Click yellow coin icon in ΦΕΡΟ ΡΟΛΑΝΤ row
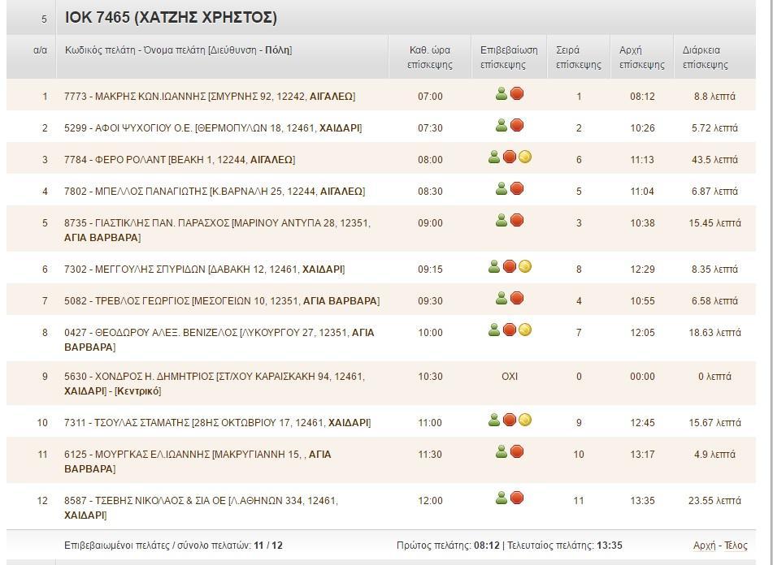773x565 pixels. click(x=525, y=157)
